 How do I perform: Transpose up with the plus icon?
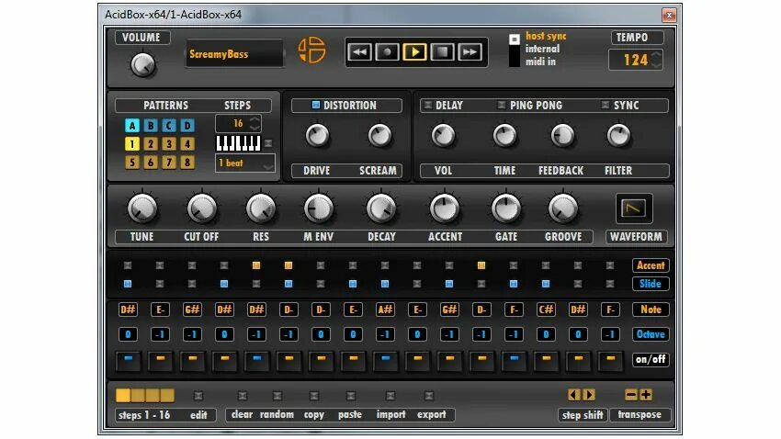click(x=646, y=395)
